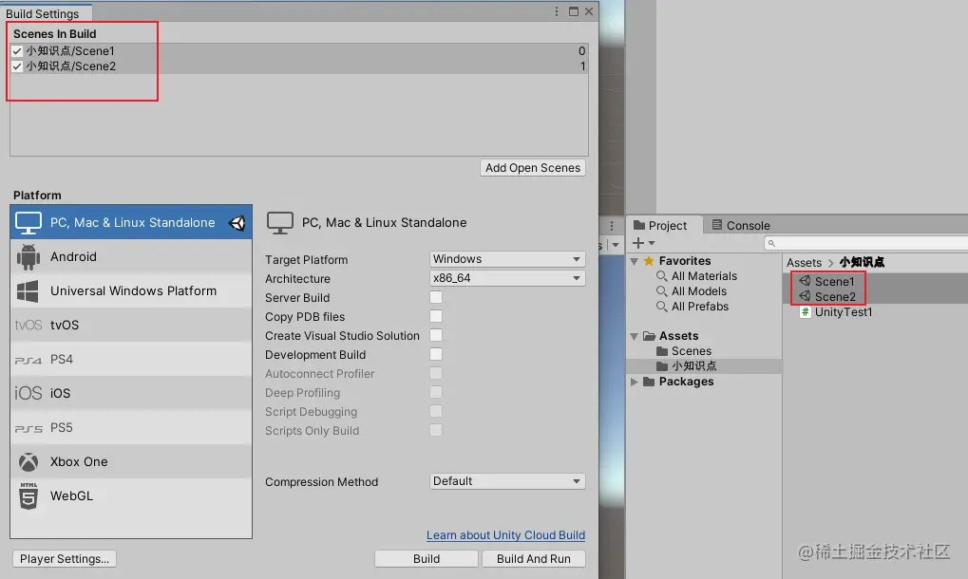Click the Build button
Viewport: 968px width, 579px height.
(x=427, y=559)
